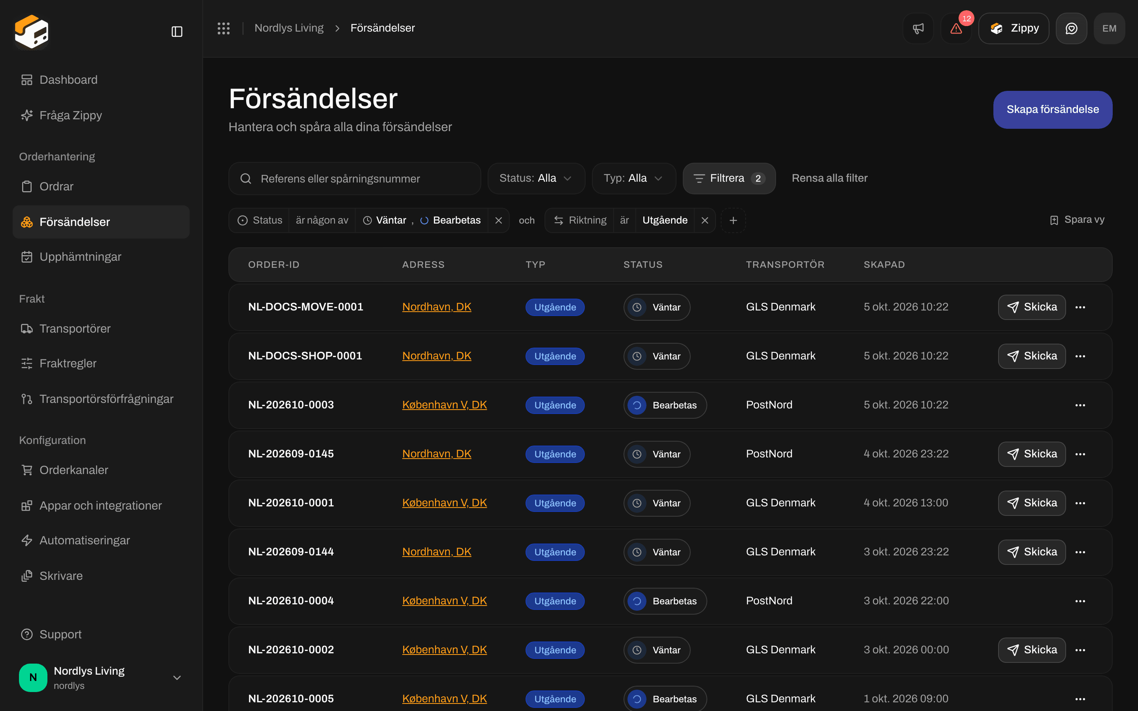Collapse the sidebar with the panel icon
Image resolution: width=1138 pixels, height=711 pixels.
coord(177,32)
